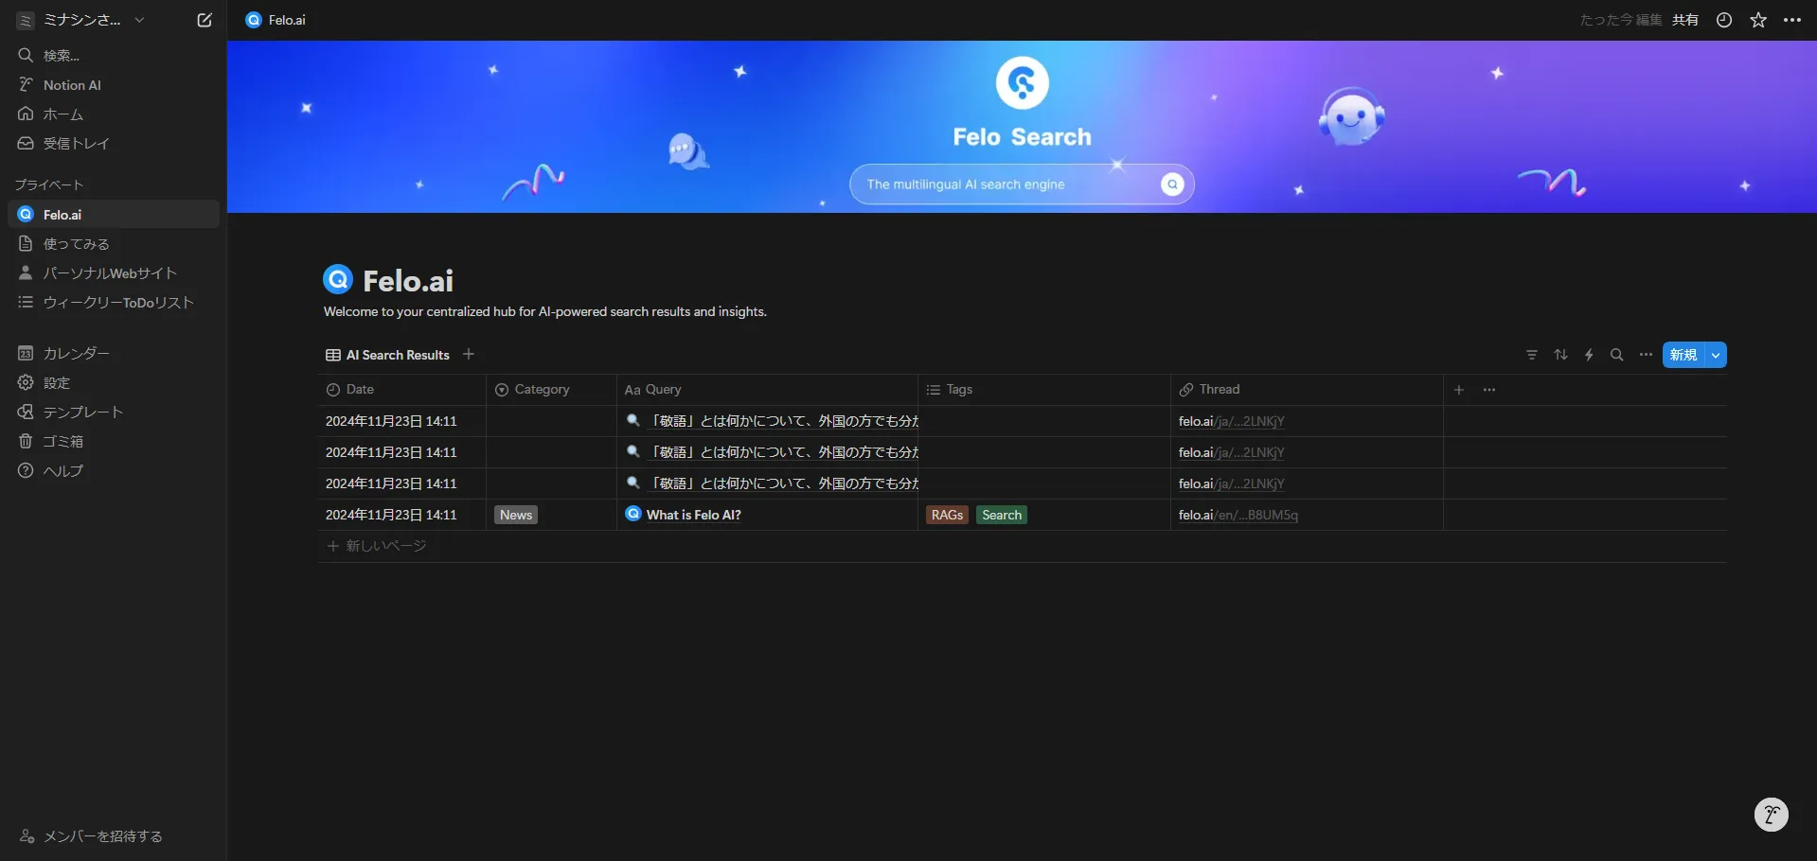Add a new database view
Image resolution: width=1817 pixels, height=861 pixels.
469,354
